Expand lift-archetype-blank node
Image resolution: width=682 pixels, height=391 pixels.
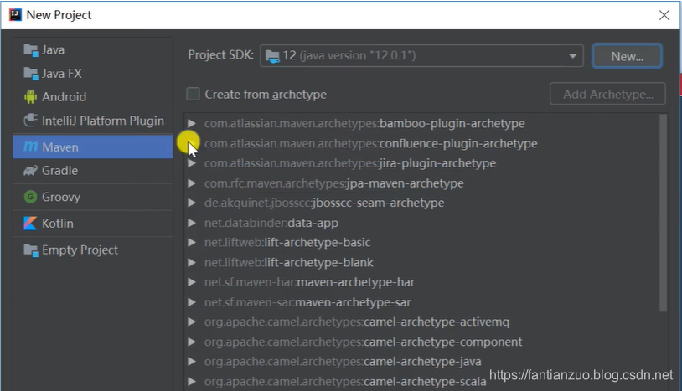[x=191, y=262]
